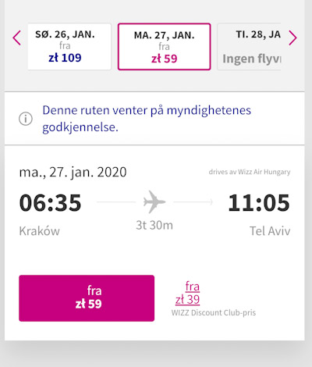Click the previous dates left arrow
The width and height of the screenshot is (312, 367).
tap(16, 38)
